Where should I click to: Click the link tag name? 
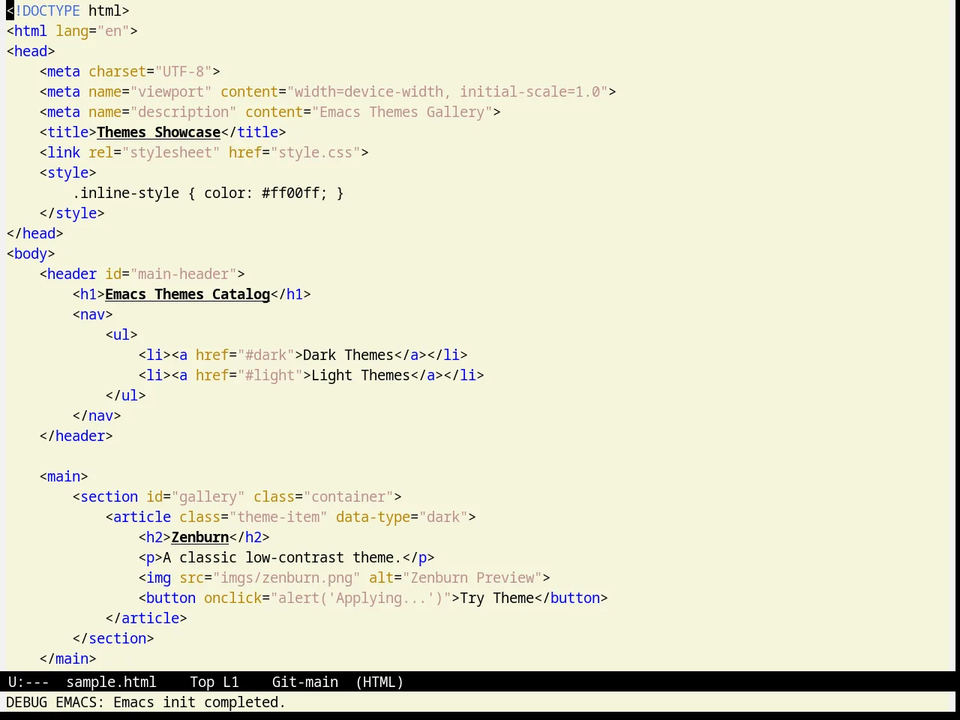click(x=64, y=152)
